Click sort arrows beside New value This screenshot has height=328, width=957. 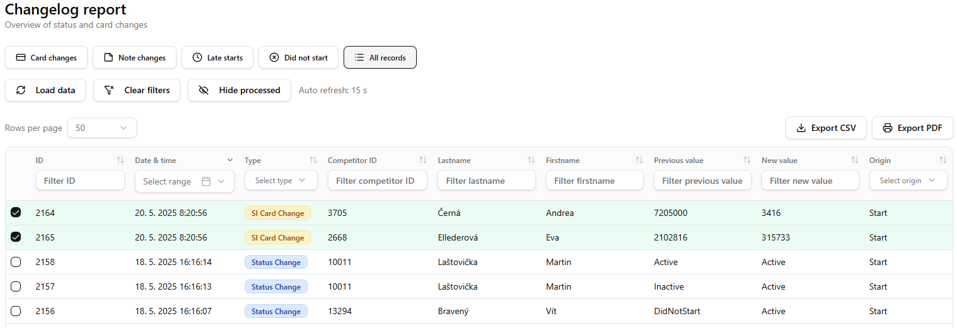pyautogui.click(x=854, y=161)
